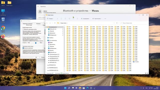Click the double-click speed slider handle
The width and height of the screenshot is (160, 90).
(36, 43)
